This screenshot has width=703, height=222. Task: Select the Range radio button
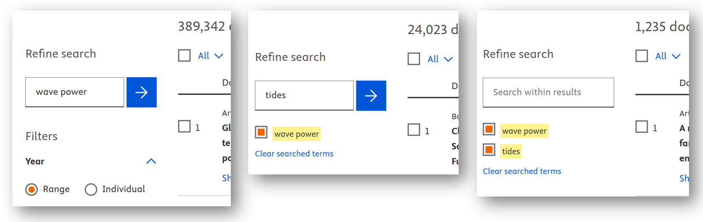[32, 189]
